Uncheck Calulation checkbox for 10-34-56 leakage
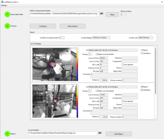 click(142, 90)
